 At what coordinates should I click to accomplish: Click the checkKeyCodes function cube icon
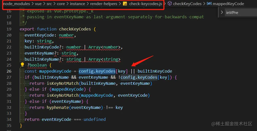pyautogui.click(x=170, y=4)
